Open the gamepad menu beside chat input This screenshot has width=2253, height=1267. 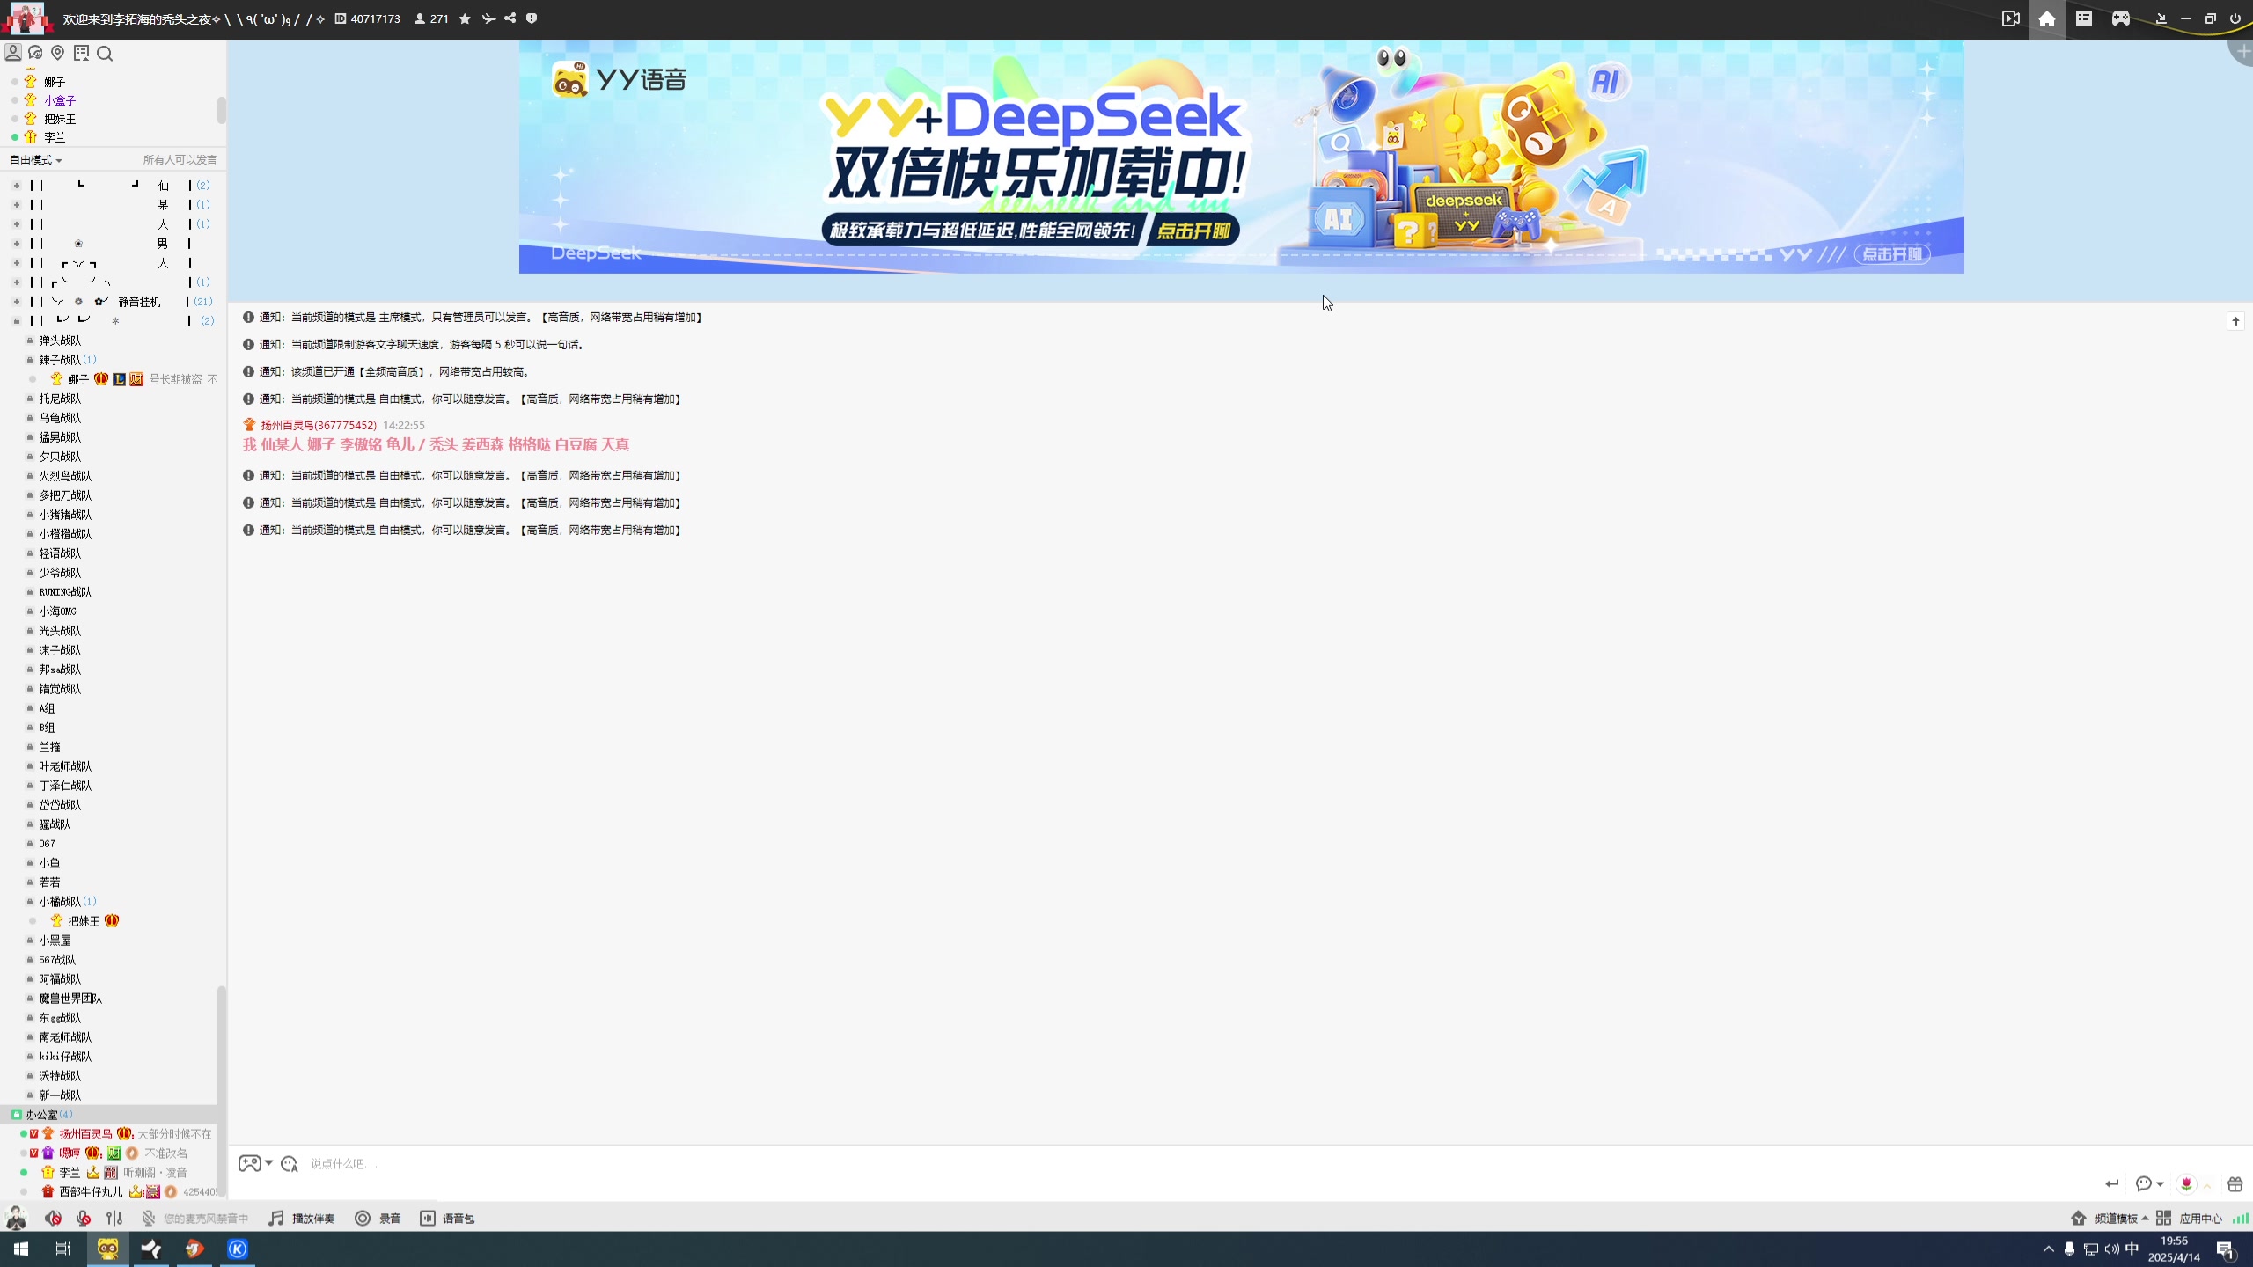click(255, 1163)
